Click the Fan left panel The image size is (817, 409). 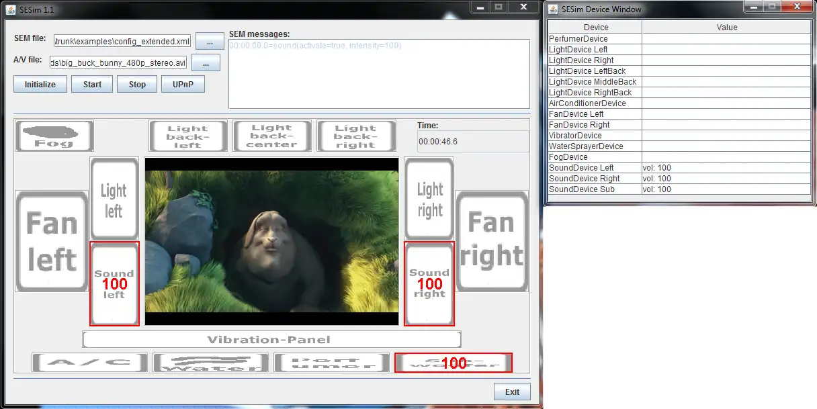coord(52,241)
